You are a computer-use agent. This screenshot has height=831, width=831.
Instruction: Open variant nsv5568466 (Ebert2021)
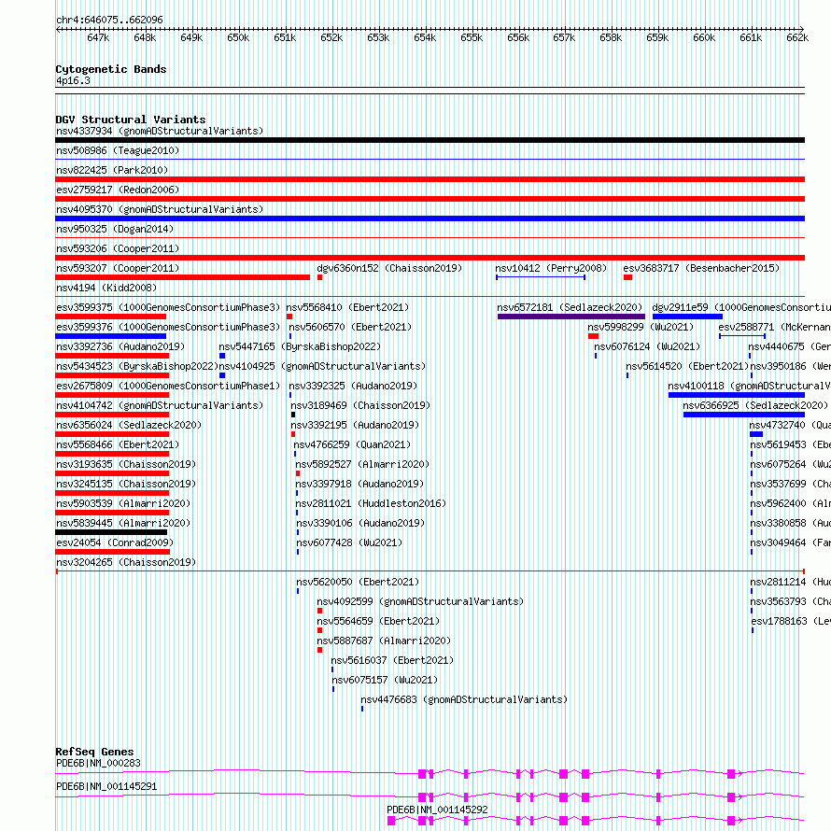(x=118, y=444)
